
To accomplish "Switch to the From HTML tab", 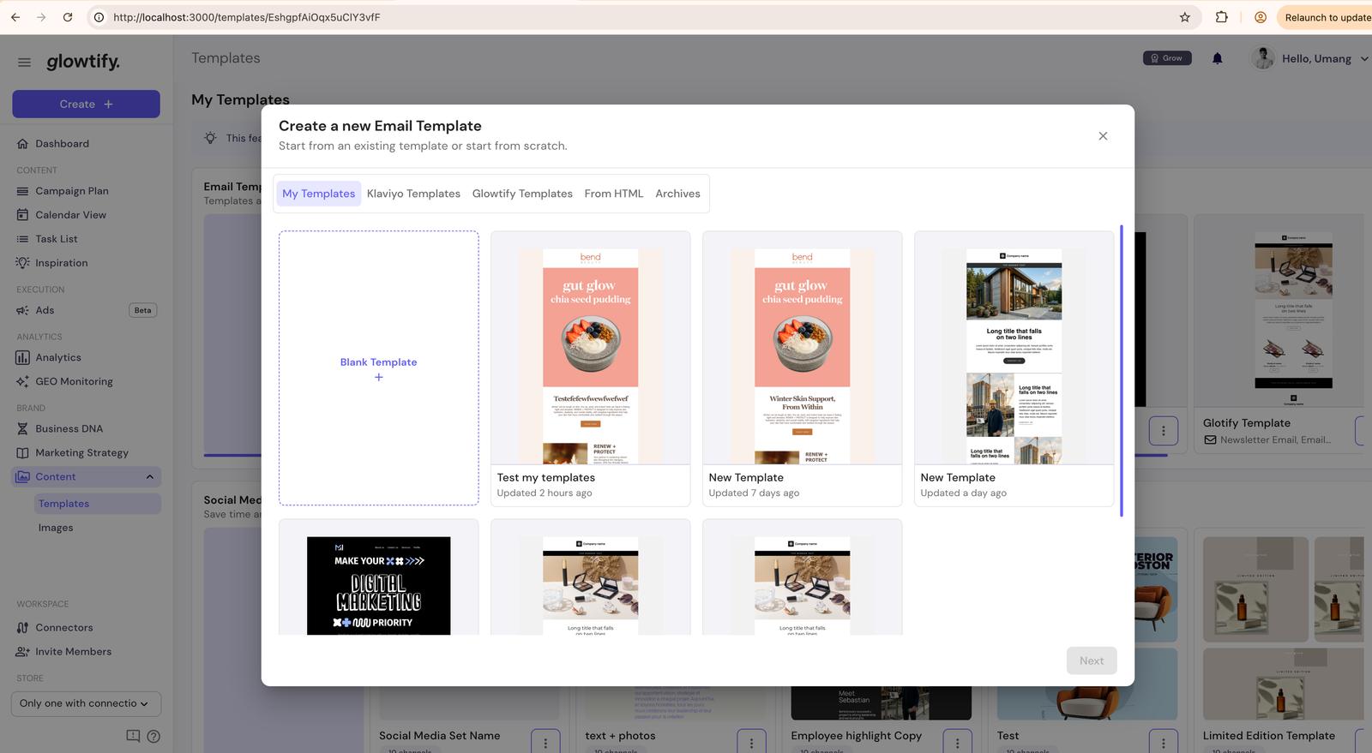I will pos(614,194).
